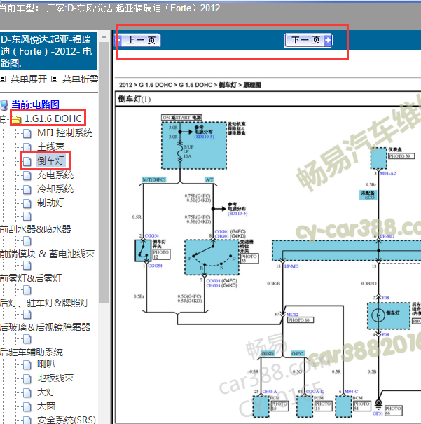The height and width of the screenshot is (424, 421).
Task: Open PHOTO 60 reference box
Action: (301, 320)
